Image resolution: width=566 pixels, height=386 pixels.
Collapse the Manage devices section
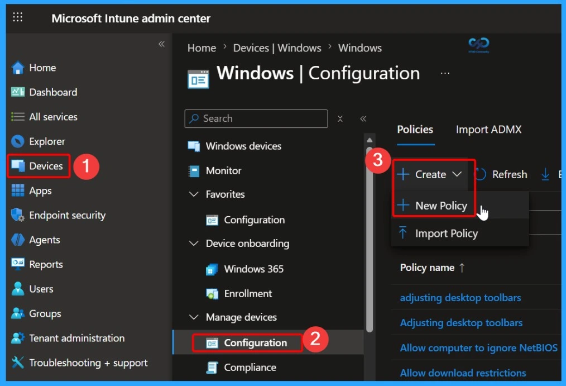tap(194, 317)
